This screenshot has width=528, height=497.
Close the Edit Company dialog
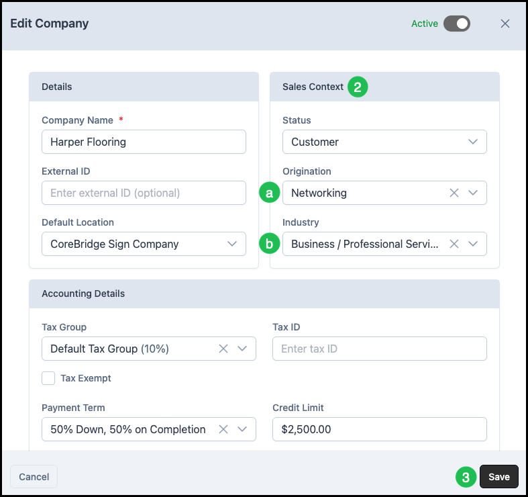505,24
